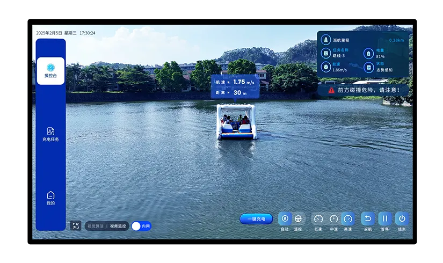Image resolution: width=443 pixels, height=263 pixels.
Task: Click the 巡航里程 cruise mileage icon
Action: tap(326, 40)
